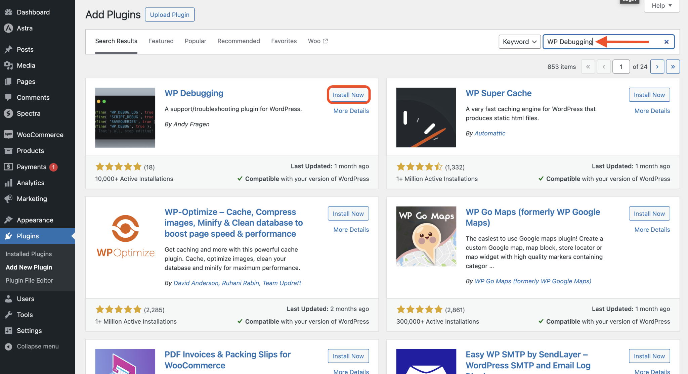Switch to the Featured tab

(161, 41)
